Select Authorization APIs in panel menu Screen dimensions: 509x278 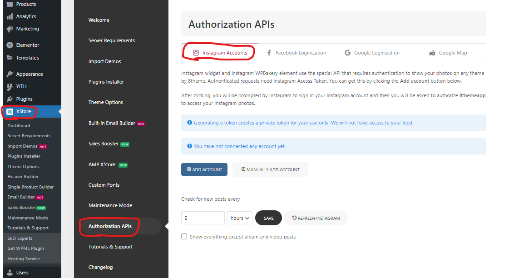[110, 226]
